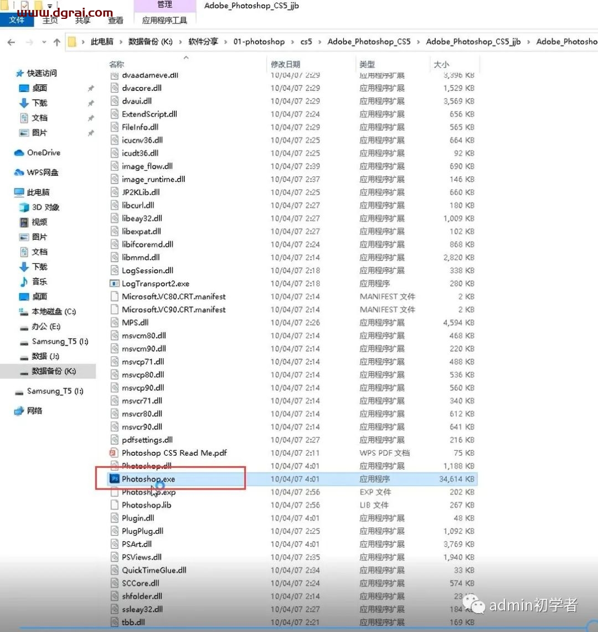
Task: Expand the recent locations dropdown arrow
Action: [43, 43]
